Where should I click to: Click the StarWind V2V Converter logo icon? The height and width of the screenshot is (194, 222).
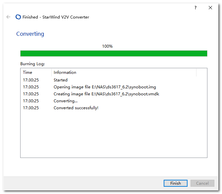(x=18, y=17)
